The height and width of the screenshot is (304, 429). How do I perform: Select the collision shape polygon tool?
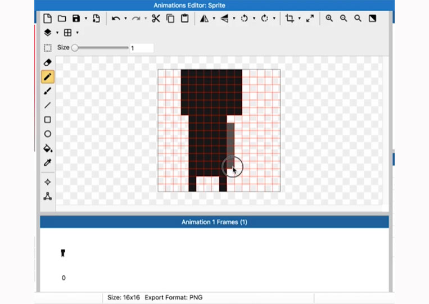click(48, 196)
